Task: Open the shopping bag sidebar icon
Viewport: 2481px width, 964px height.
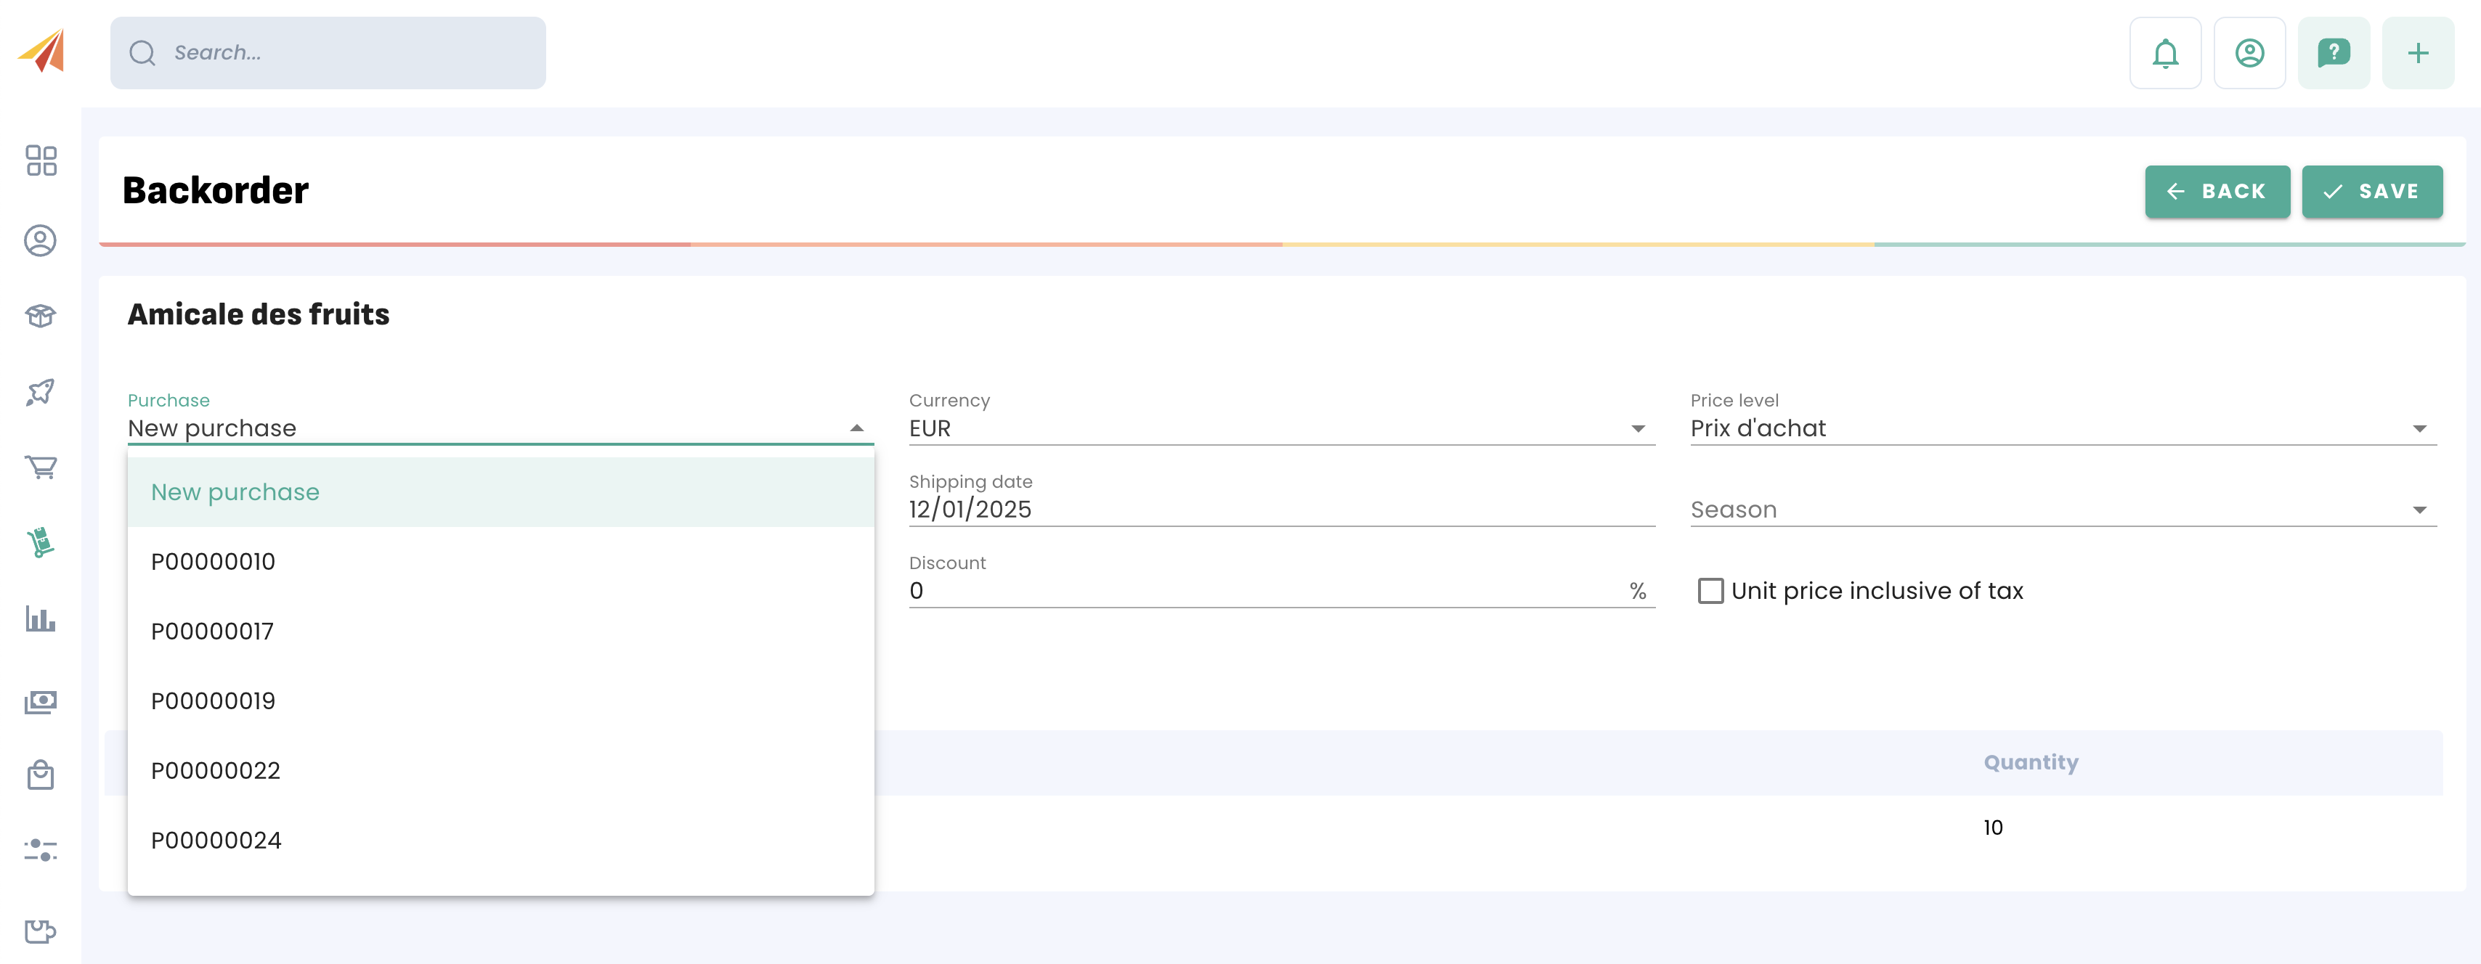Action: click(41, 775)
